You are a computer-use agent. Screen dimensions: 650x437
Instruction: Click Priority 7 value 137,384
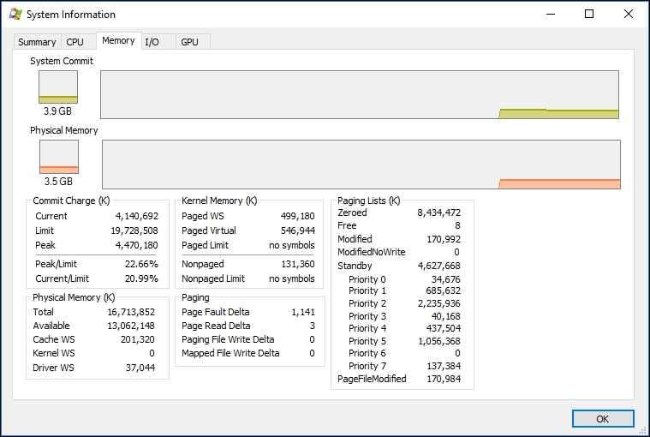444,366
